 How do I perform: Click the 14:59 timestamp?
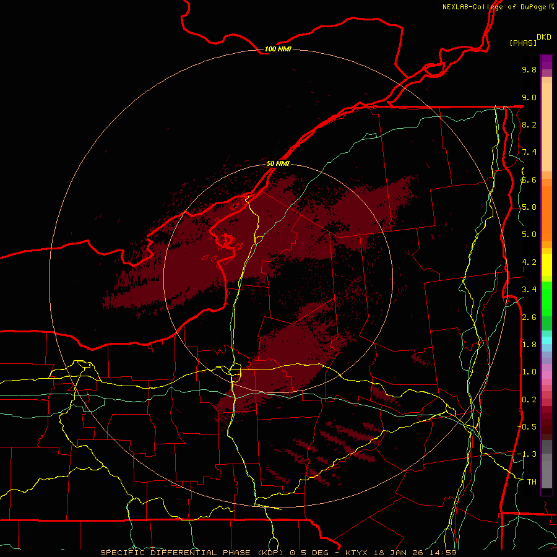pyautogui.click(x=444, y=553)
